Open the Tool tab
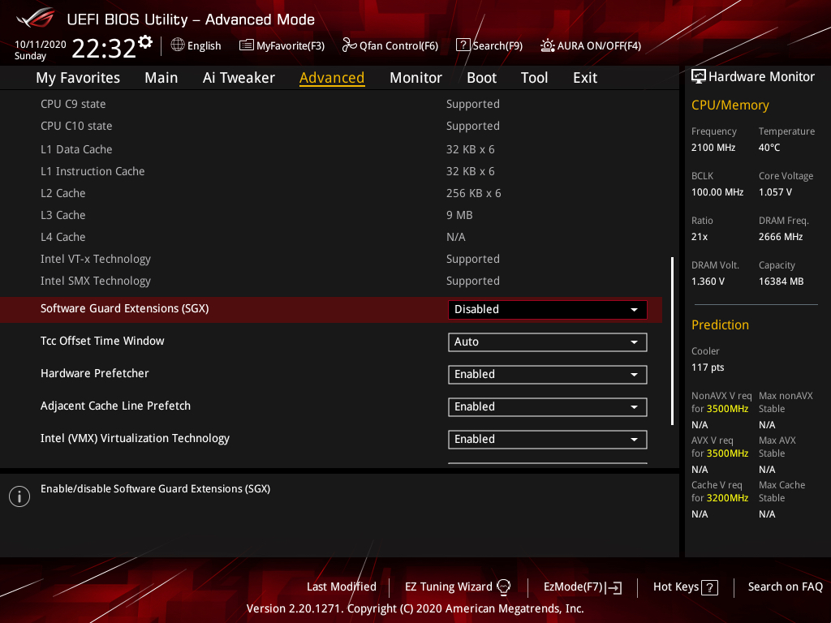 click(534, 78)
